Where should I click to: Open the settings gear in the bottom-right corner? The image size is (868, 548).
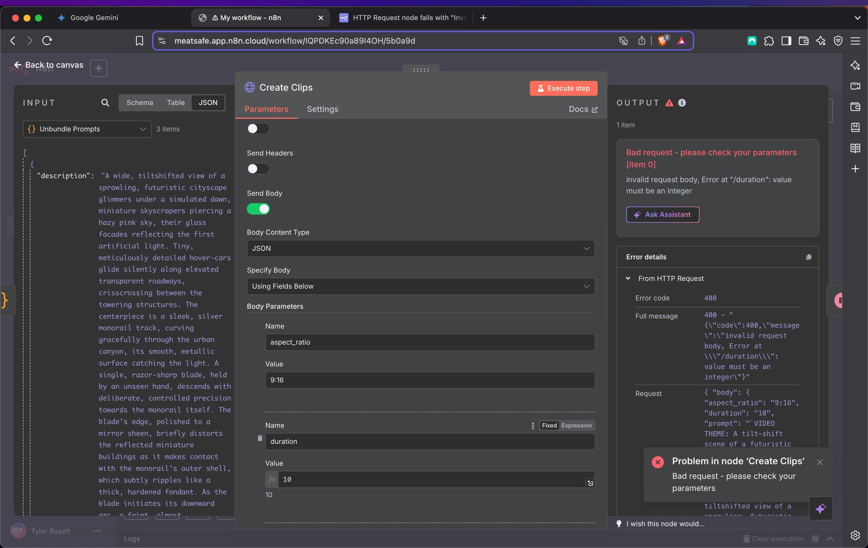(x=855, y=535)
